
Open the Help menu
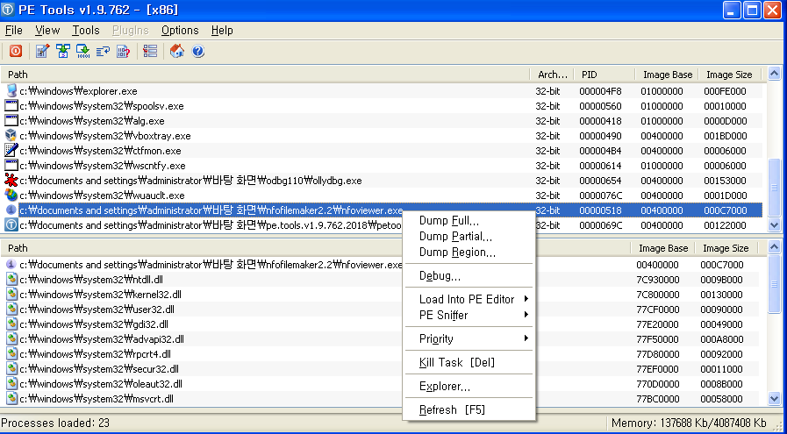[222, 30]
